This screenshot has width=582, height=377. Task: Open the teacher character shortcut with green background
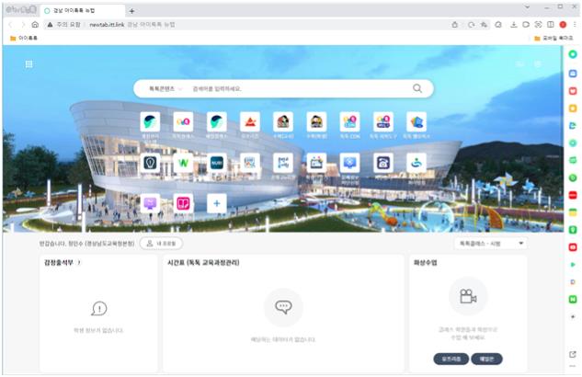point(283,121)
